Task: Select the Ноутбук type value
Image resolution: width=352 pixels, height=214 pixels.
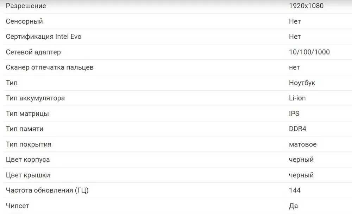Action: coord(302,83)
